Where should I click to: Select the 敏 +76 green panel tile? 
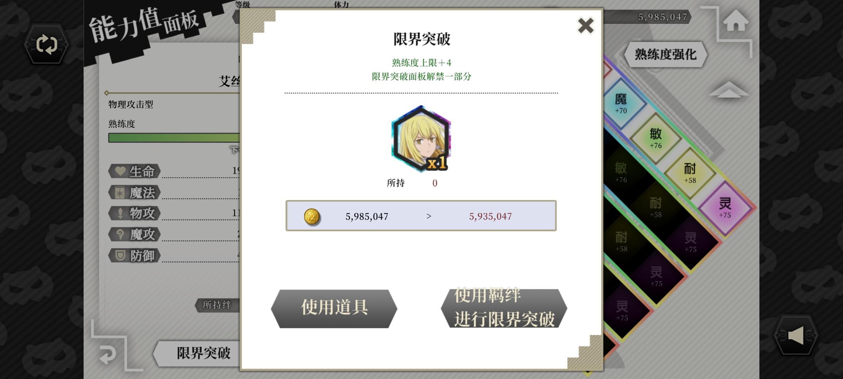tap(655, 138)
